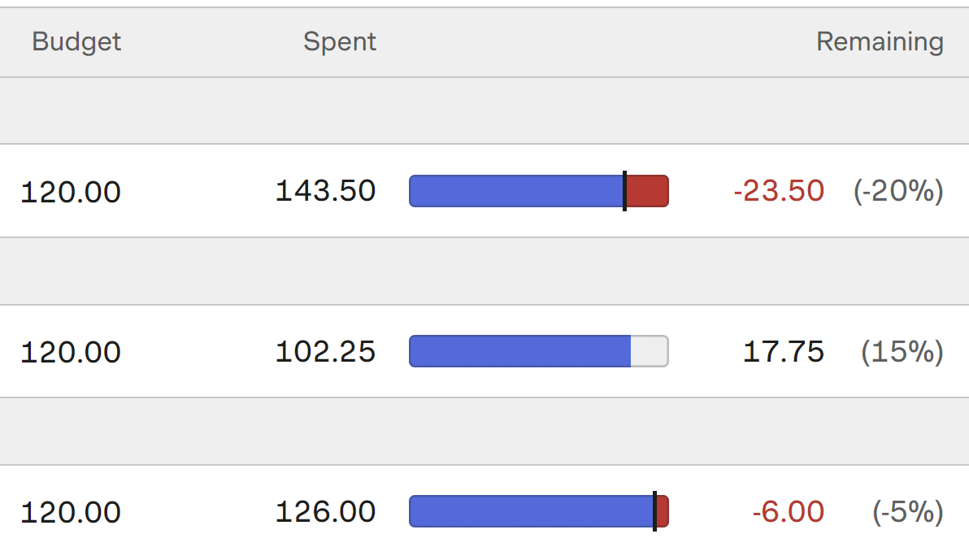Click the black budget marker on the 126.00 bar

[x=654, y=511]
